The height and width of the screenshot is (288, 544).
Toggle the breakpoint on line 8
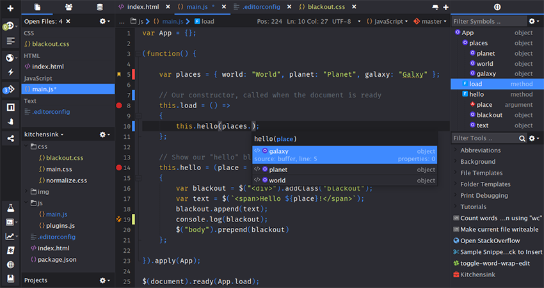point(119,106)
